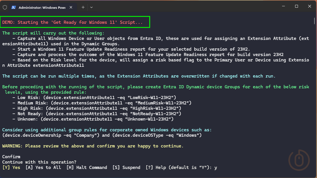Image resolution: width=317 pixels, height=178 pixels.
Task: Click the PowerShell icon on the active tab
Action: click(x=14, y=8)
